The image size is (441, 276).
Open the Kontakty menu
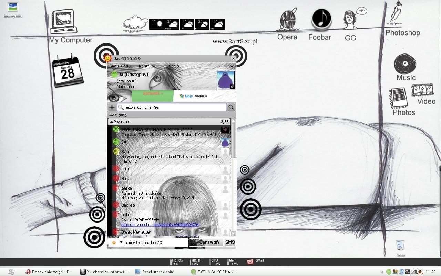147,66
